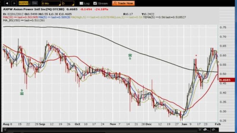Click the MA_BS(150) legend entry

click(x=24, y=20)
